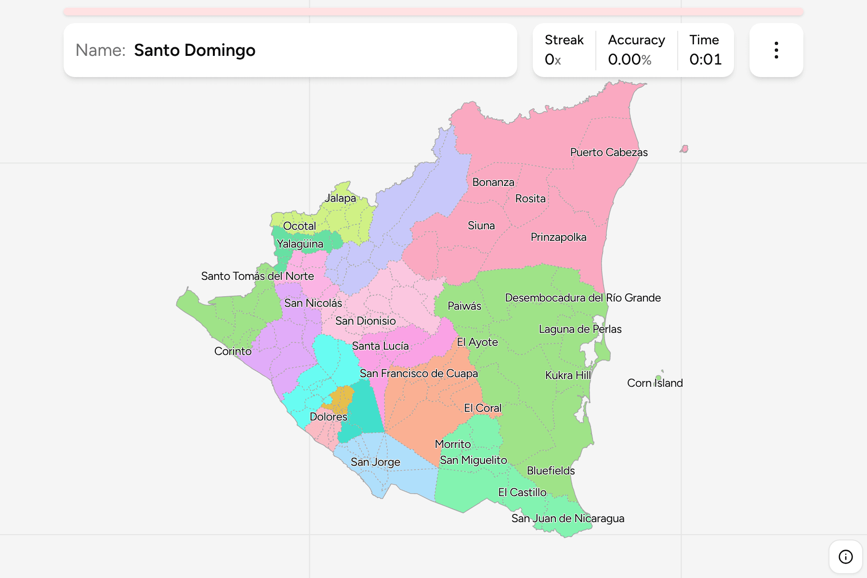Select the Jalapa label
867x578 pixels.
340,198
